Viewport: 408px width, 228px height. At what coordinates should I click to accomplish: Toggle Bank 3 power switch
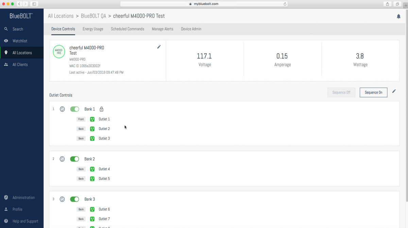[74, 199]
